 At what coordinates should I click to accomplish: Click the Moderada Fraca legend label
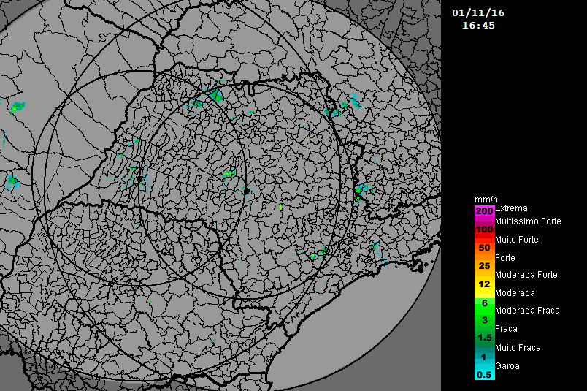(527, 311)
